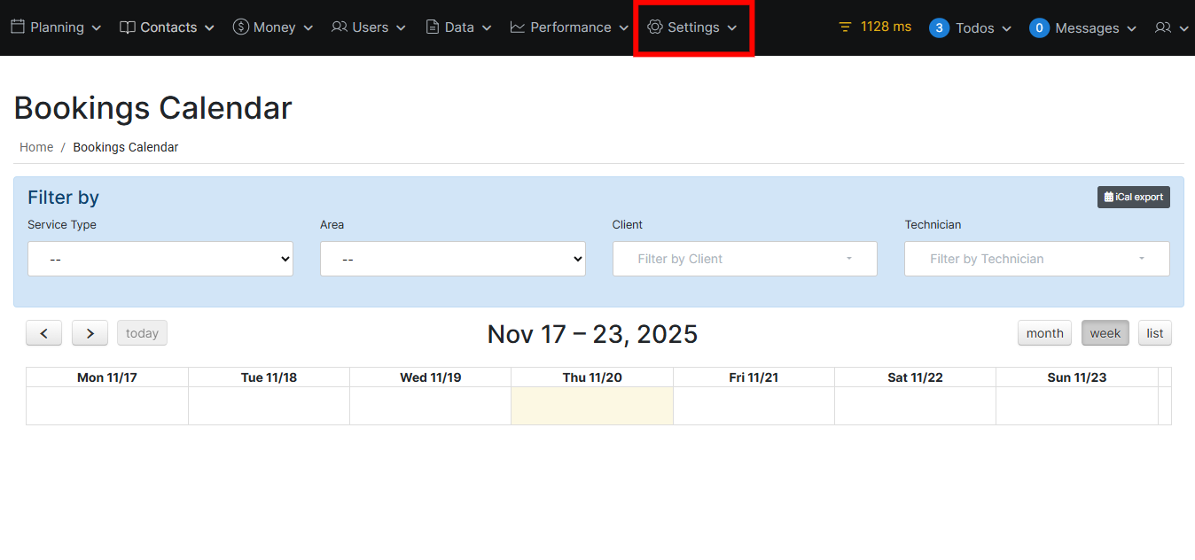Viewport: 1195px width, 560px height.
Task: Switch calendar to week view
Action: [1105, 333]
